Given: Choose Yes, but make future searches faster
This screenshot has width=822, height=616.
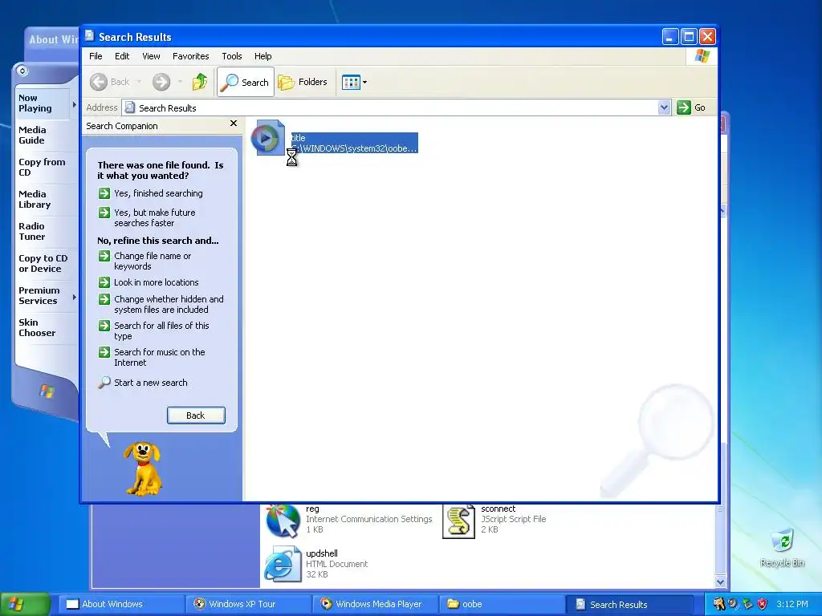Looking at the screenshot, I should [155, 217].
